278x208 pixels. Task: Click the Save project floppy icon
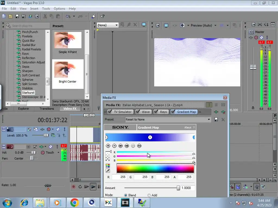(x=17, y=16)
